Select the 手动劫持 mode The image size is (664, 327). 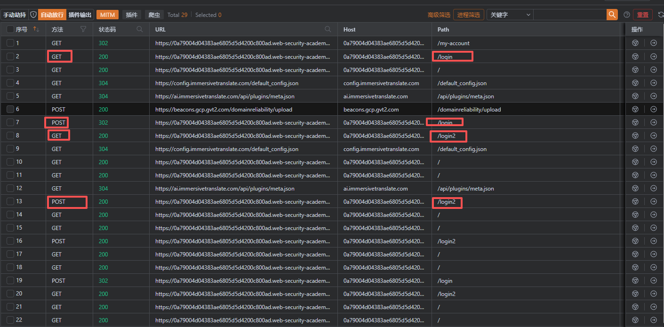15,15
